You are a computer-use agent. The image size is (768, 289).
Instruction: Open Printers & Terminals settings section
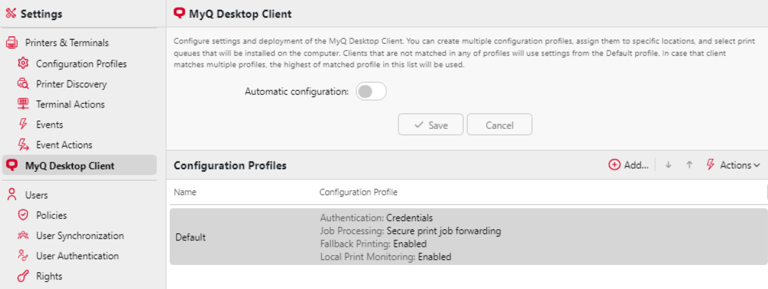click(66, 43)
